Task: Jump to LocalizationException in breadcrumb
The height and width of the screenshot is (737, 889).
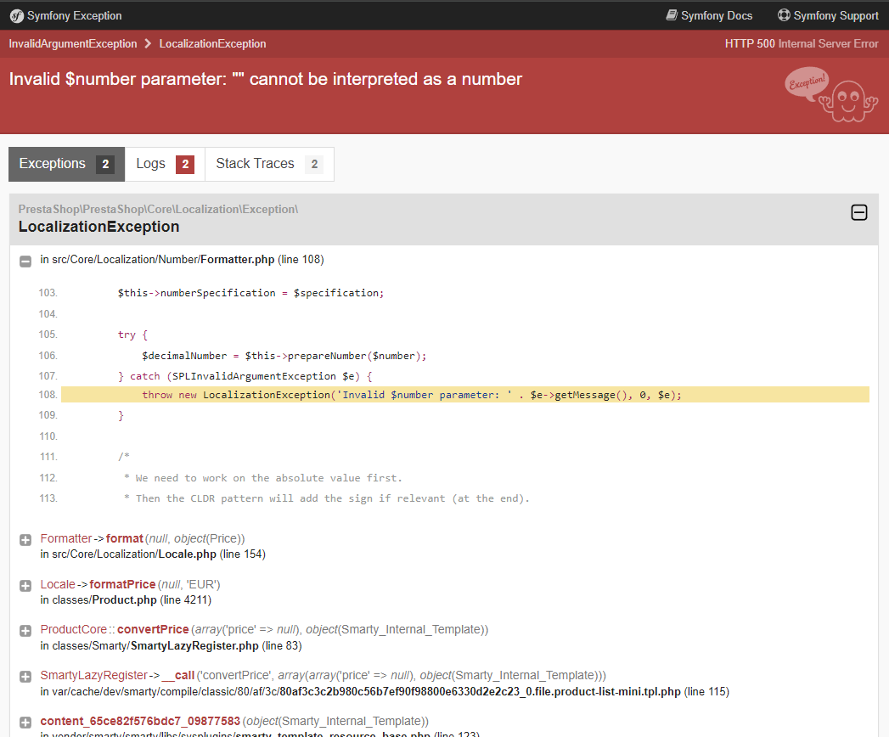Action: pos(212,43)
